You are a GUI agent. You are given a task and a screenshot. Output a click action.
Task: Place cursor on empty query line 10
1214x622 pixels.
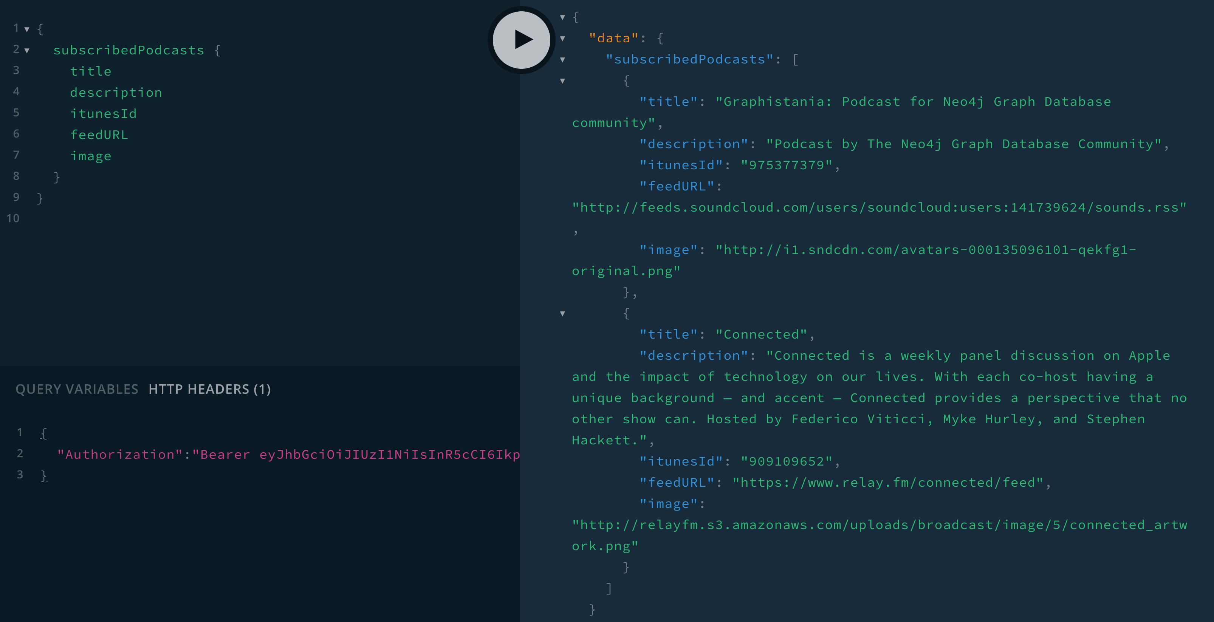click(x=141, y=219)
